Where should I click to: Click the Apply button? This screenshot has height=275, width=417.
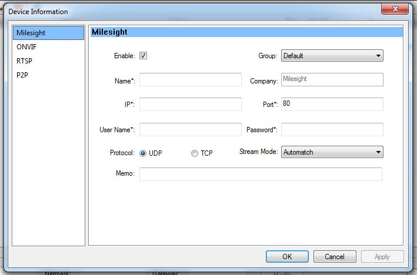[382, 257]
